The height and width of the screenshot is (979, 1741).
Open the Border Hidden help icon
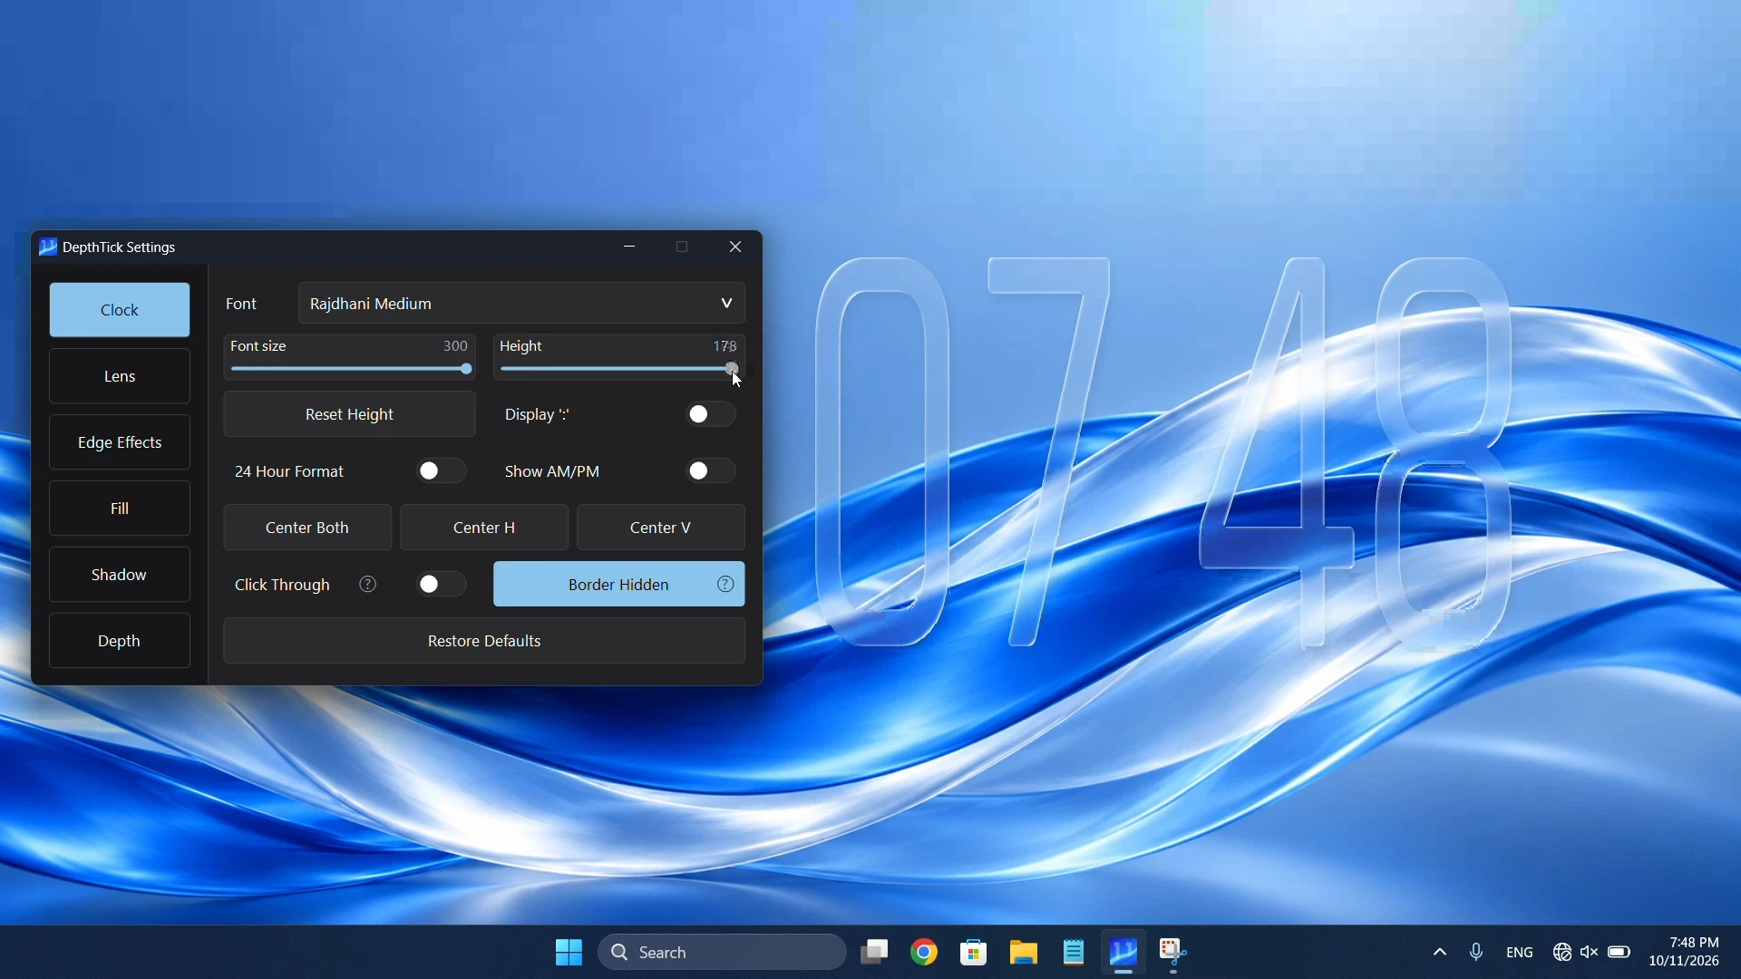[726, 585]
